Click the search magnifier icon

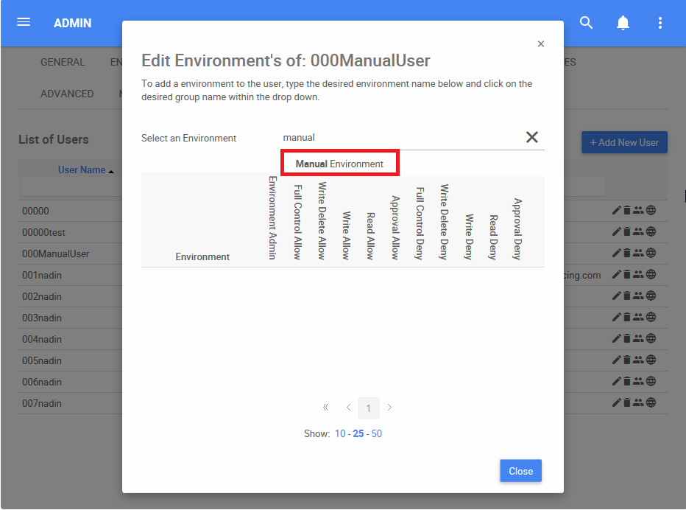point(587,23)
